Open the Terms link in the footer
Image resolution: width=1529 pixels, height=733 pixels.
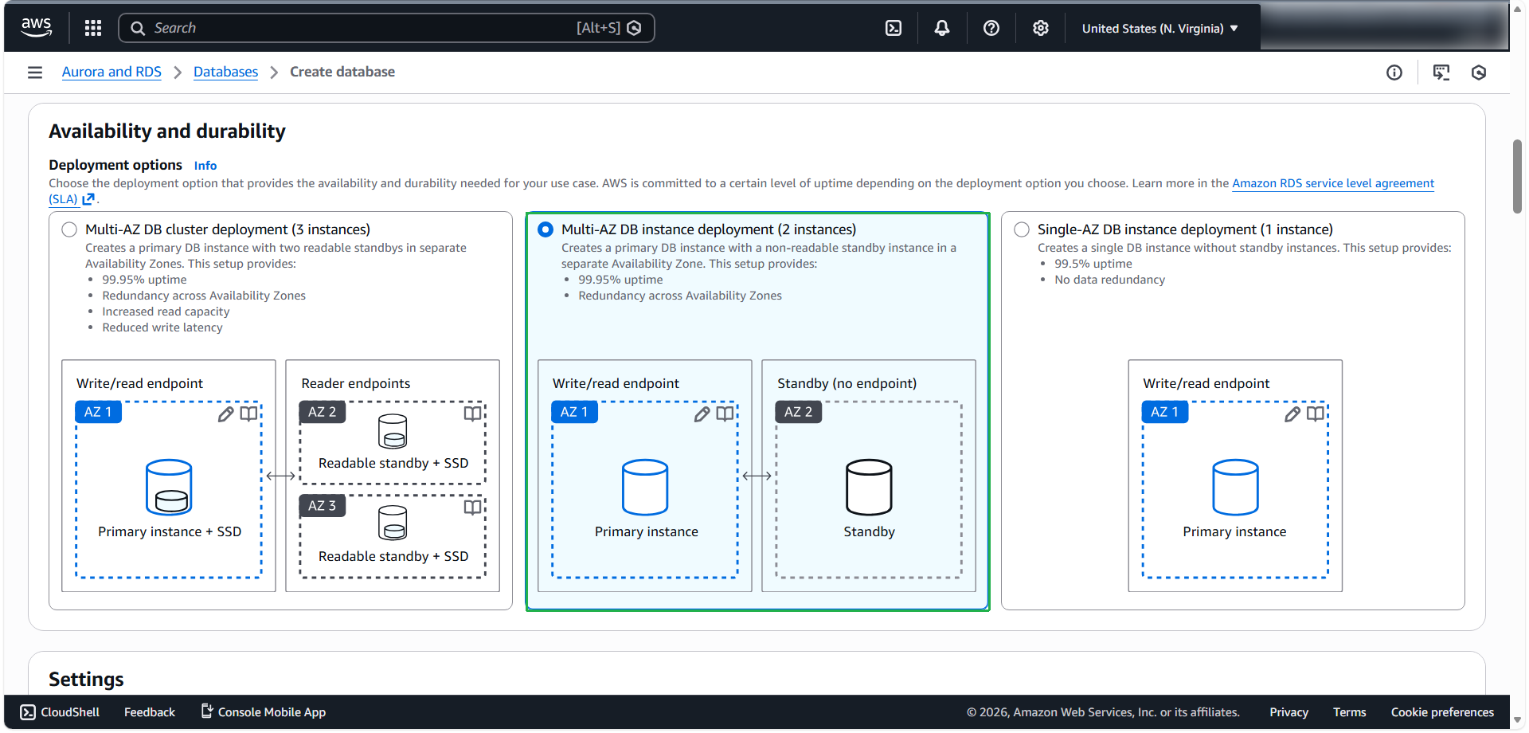[x=1350, y=712]
